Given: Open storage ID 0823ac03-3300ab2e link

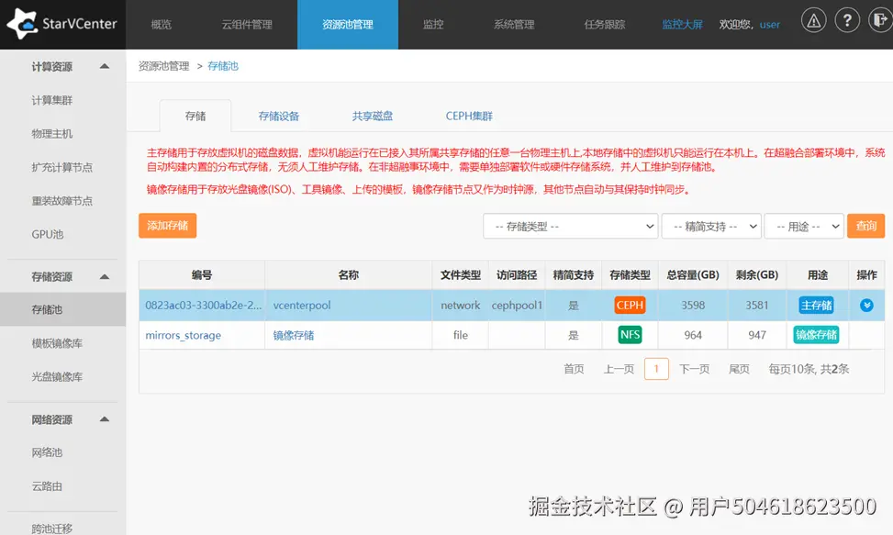Looking at the screenshot, I should 204,305.
